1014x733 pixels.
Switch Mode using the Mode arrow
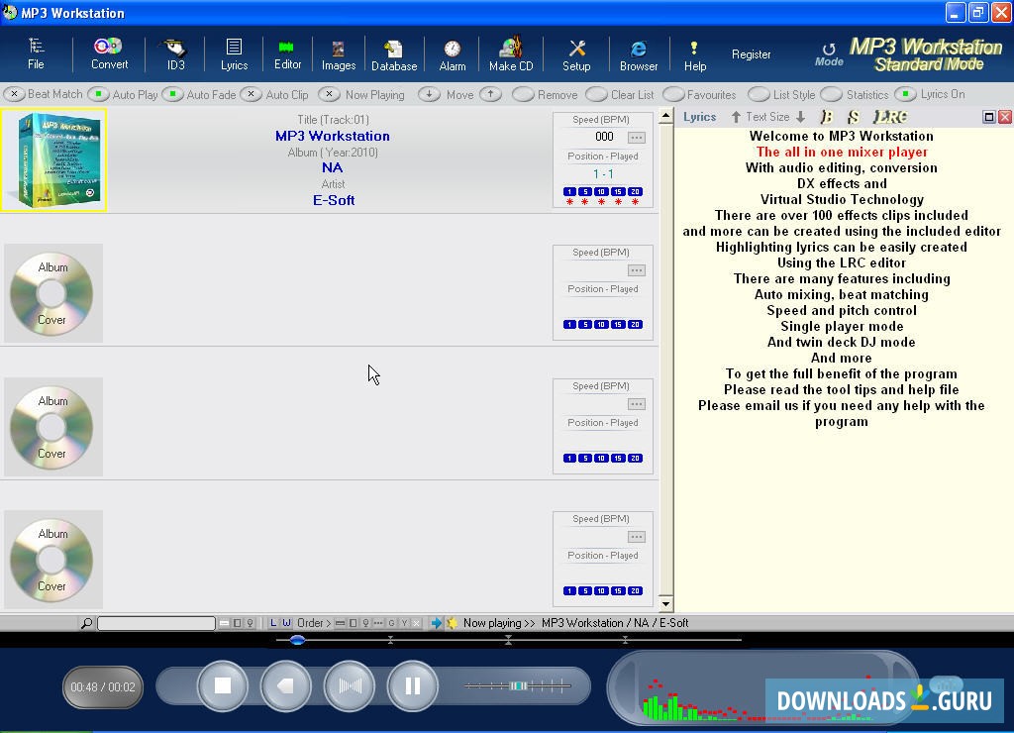tap(829, 54)
